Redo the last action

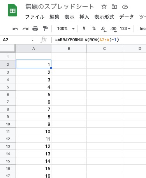tap(25, 29)
